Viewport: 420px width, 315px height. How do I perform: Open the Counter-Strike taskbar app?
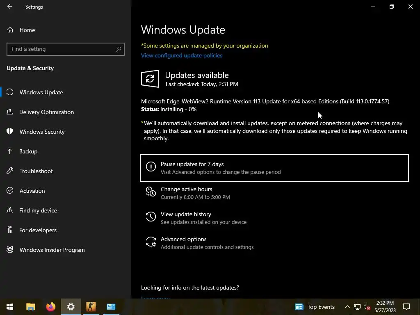(91, 307)
